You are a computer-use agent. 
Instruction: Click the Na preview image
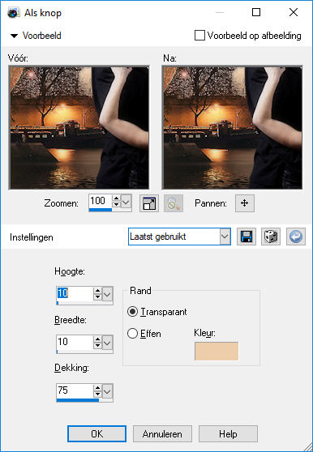[x=232, y=127]
